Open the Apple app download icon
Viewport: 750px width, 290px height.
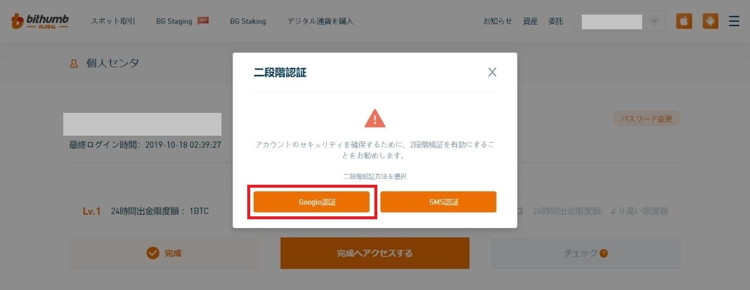684,21
